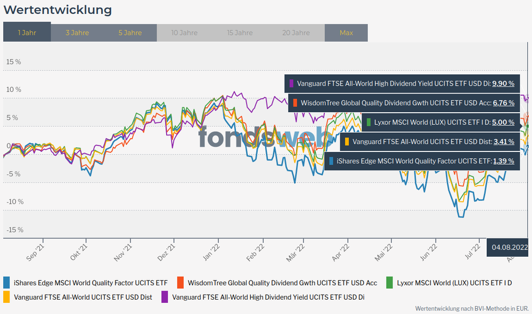Select the 1 Jahr time range tab
The image size is (532, 314).
pos(27,32)
